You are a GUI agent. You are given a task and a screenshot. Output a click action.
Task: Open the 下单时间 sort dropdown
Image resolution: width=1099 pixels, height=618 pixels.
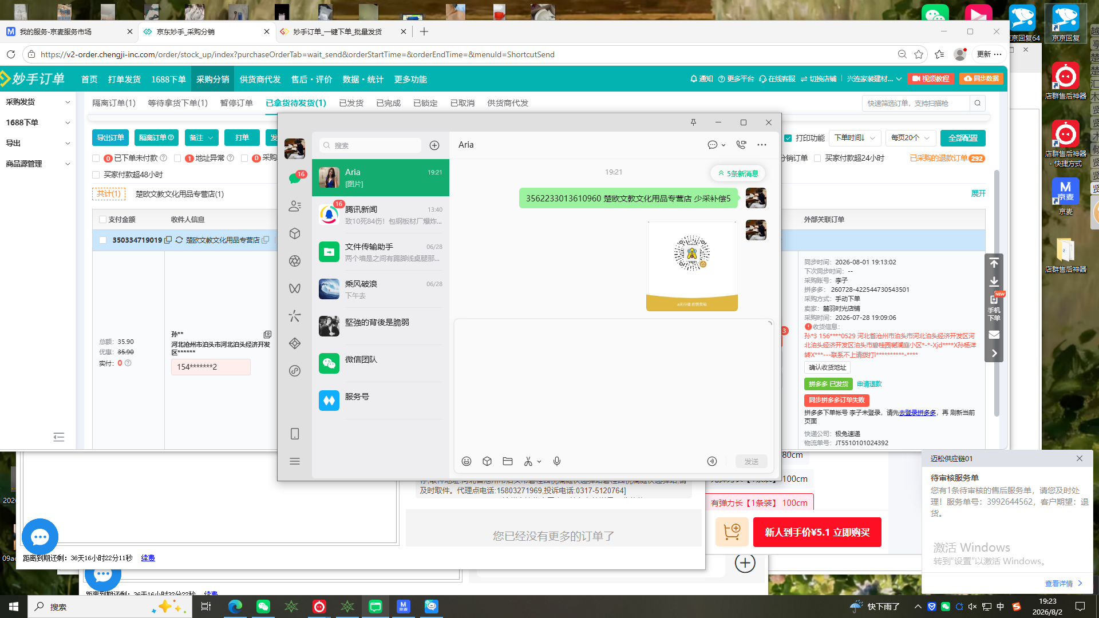point(854,138)
